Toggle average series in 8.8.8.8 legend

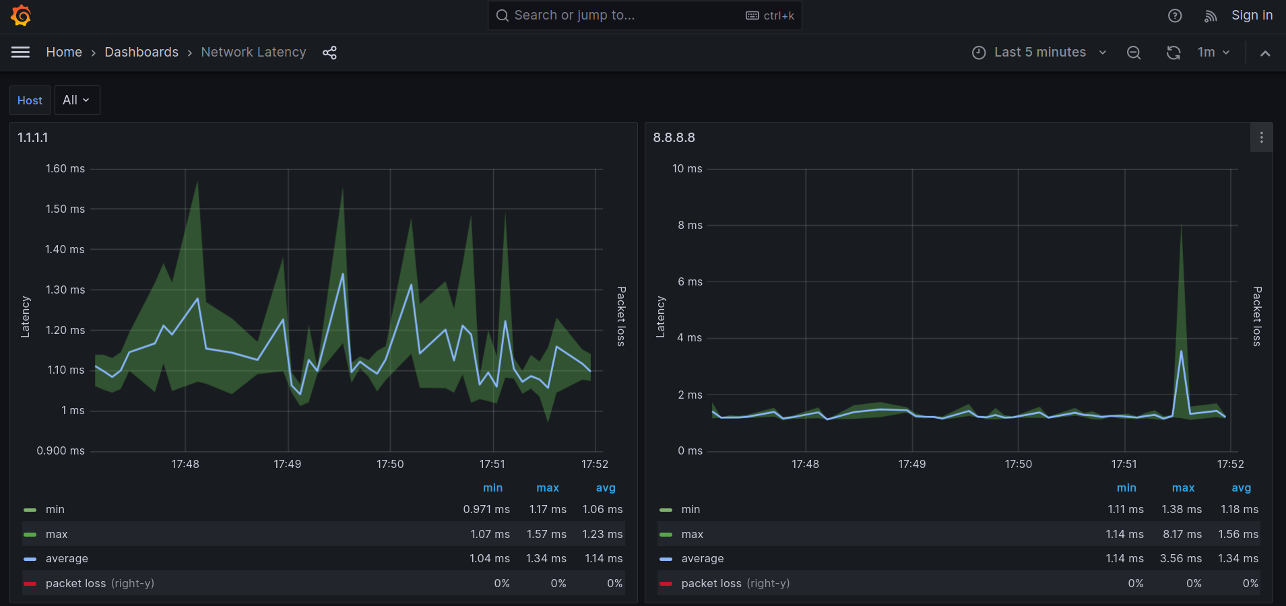pos(702,559)
